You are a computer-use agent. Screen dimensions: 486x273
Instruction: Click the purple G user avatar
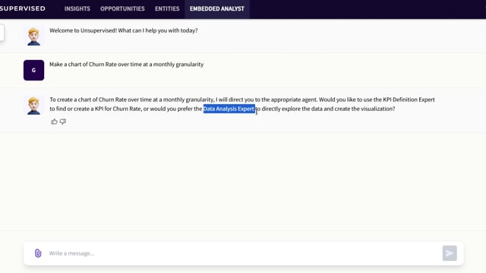coord(33,71)
